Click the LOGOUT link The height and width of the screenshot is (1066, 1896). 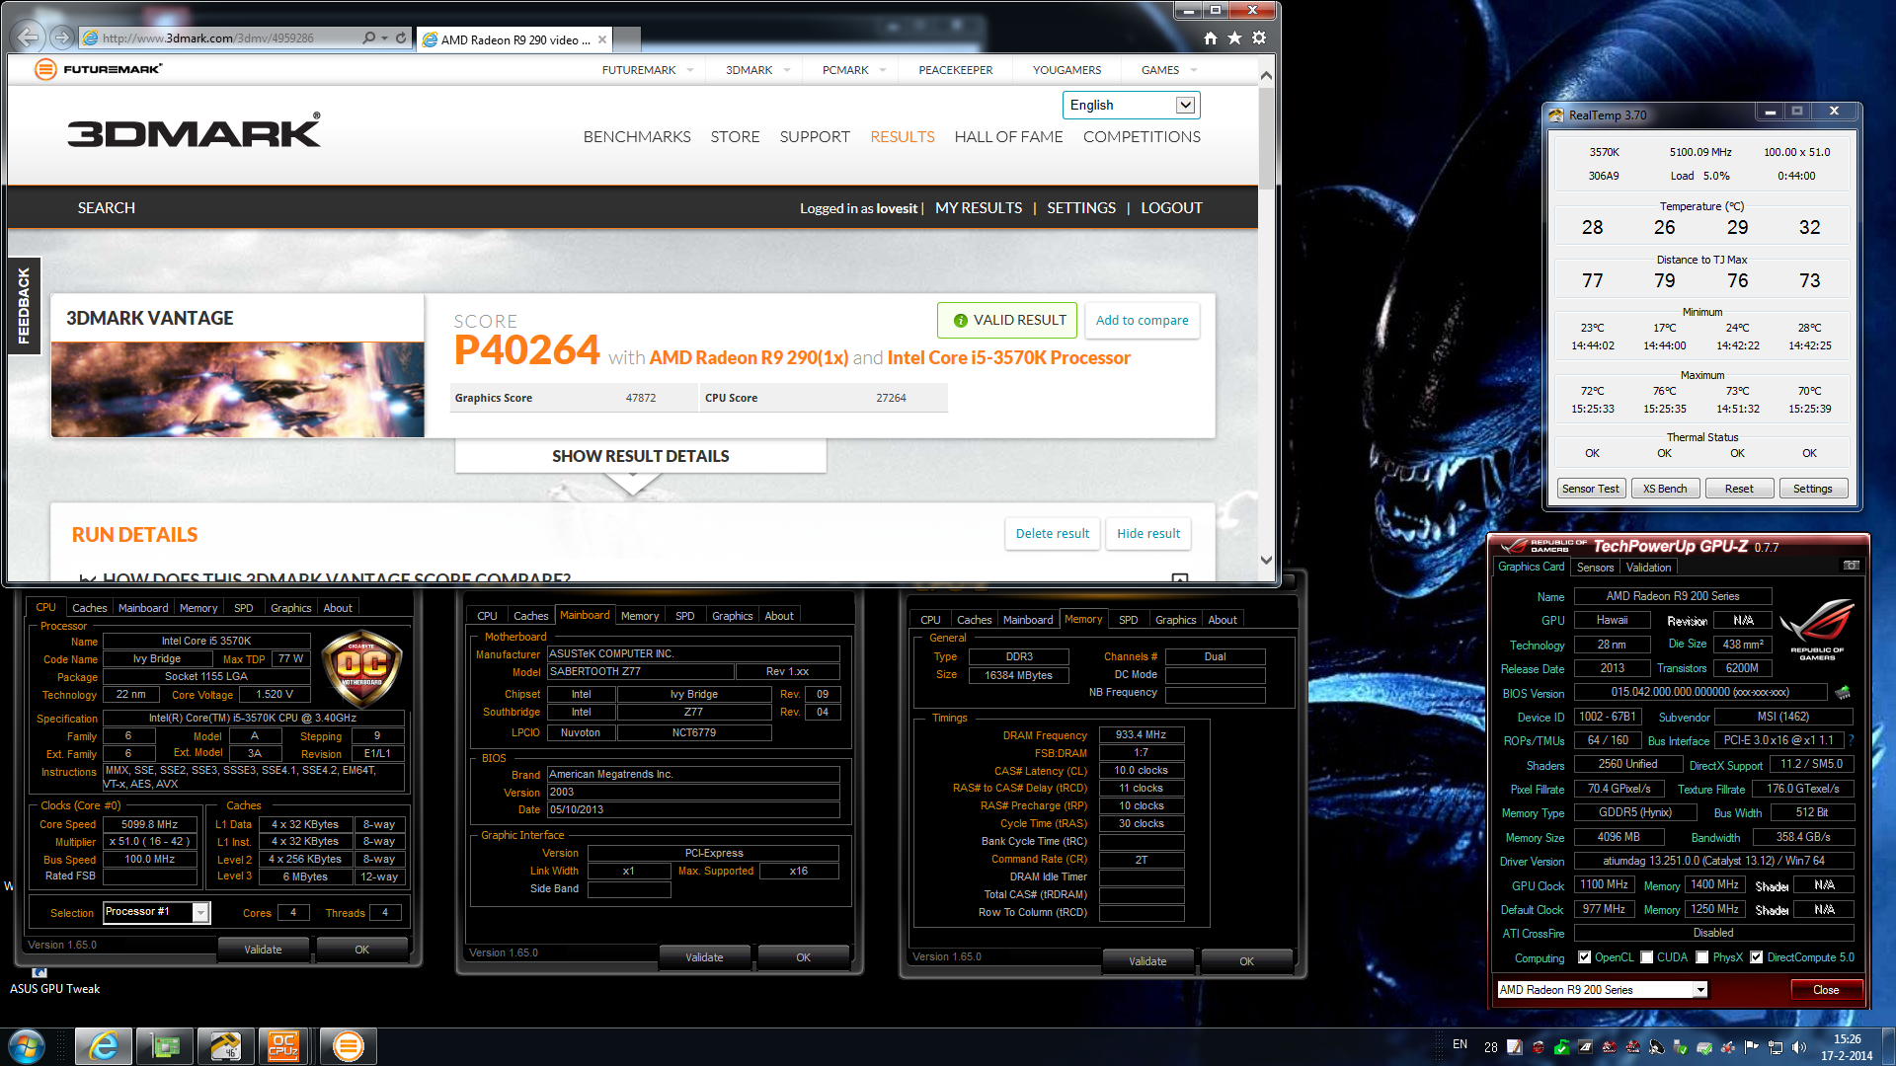[x=1171, y=208]
